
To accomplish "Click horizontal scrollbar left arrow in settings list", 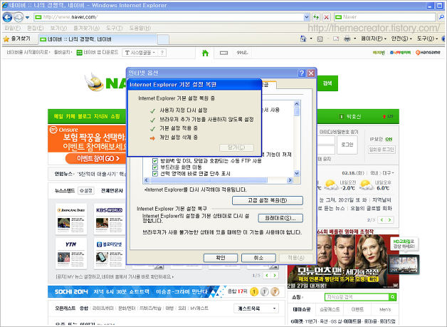I will click(147, 180).
